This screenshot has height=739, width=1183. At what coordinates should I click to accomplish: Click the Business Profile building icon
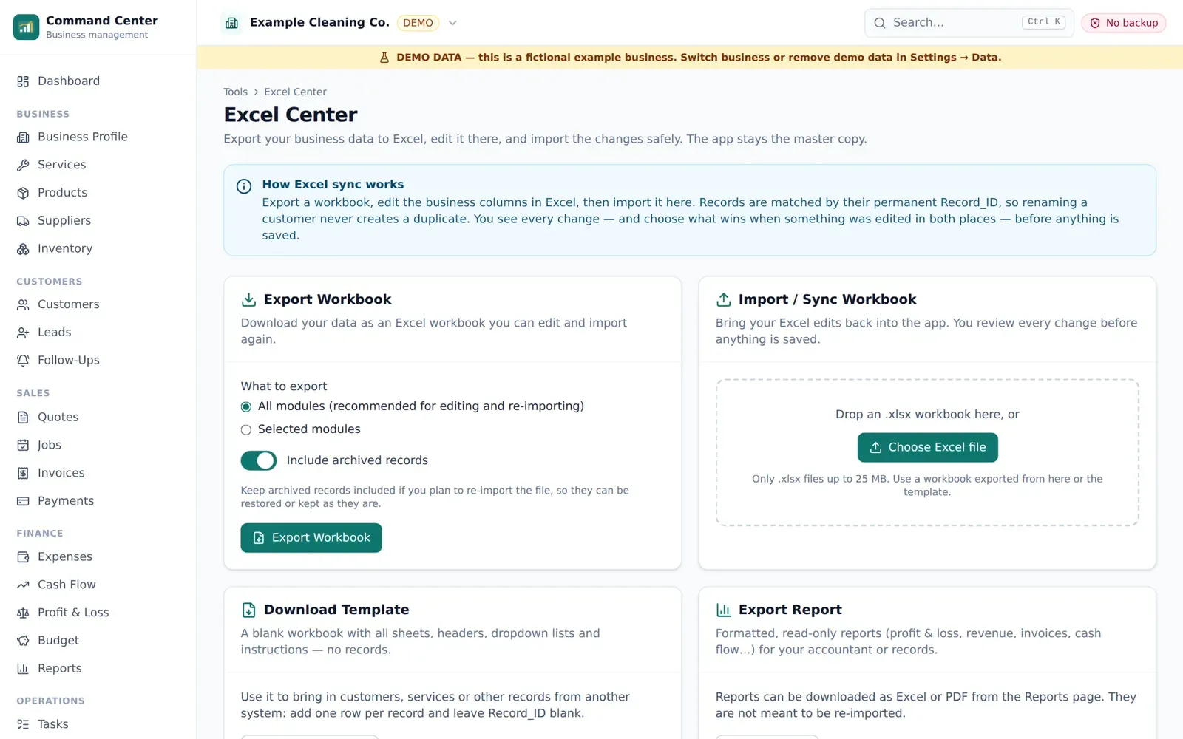coord(23,137)
